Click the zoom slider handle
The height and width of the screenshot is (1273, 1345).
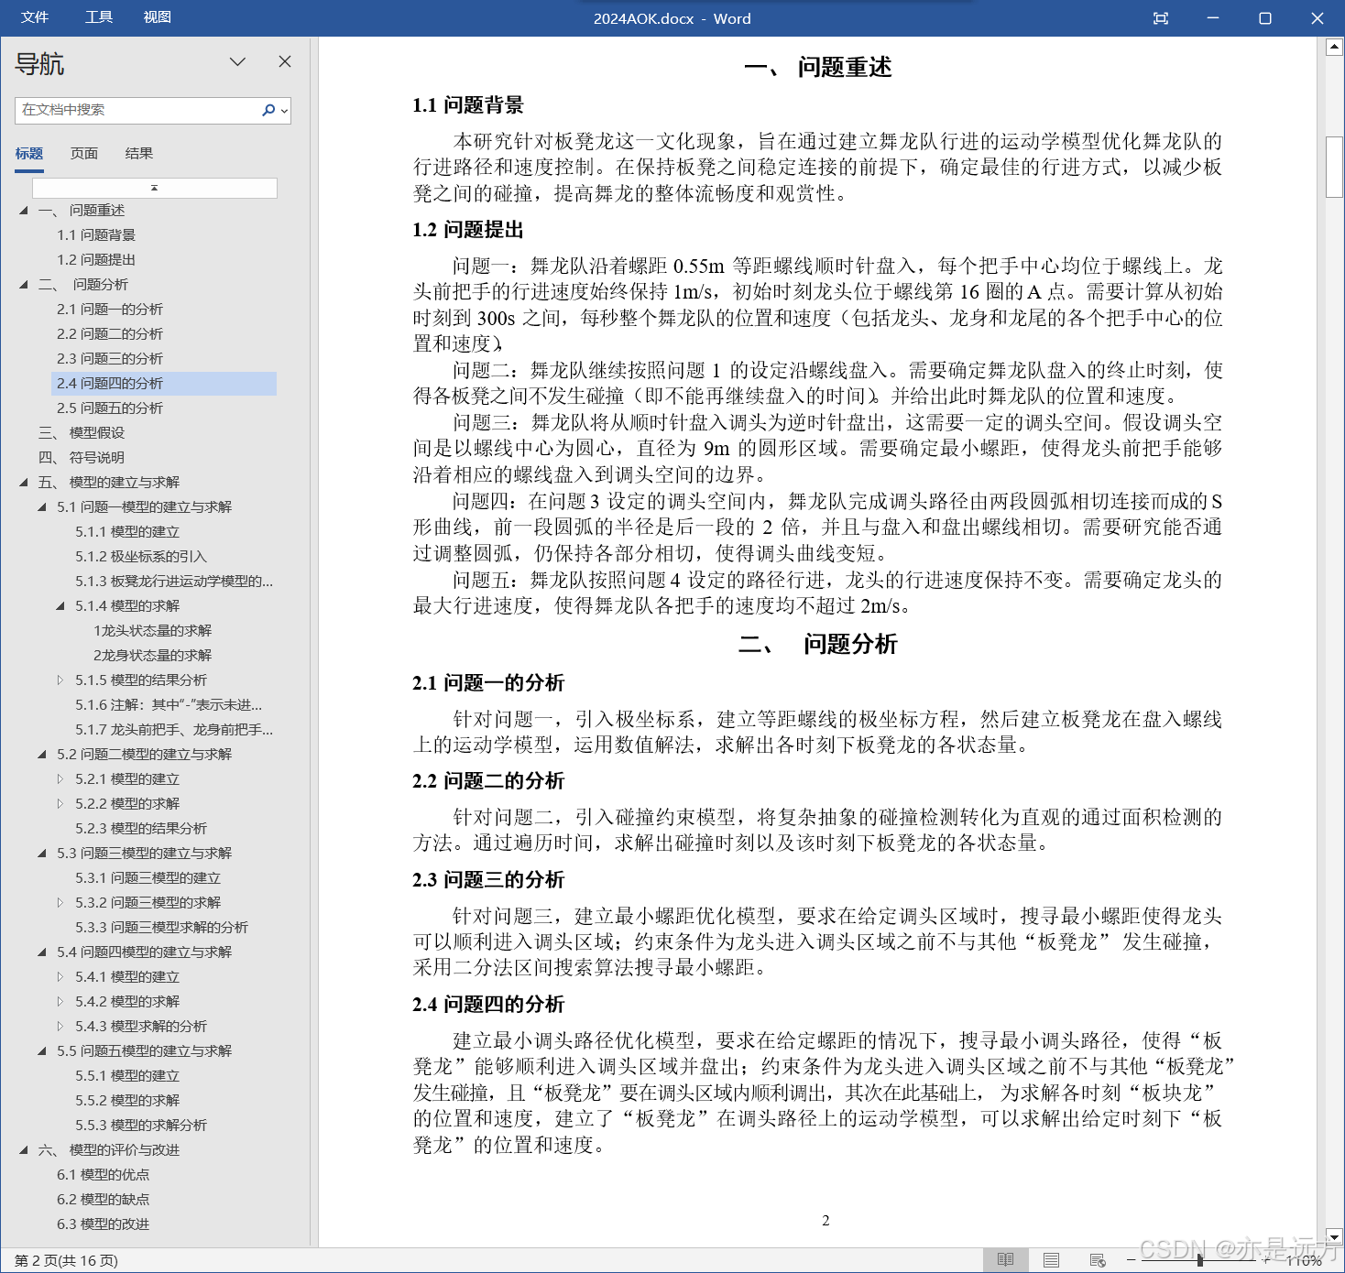point(1200,1260)
